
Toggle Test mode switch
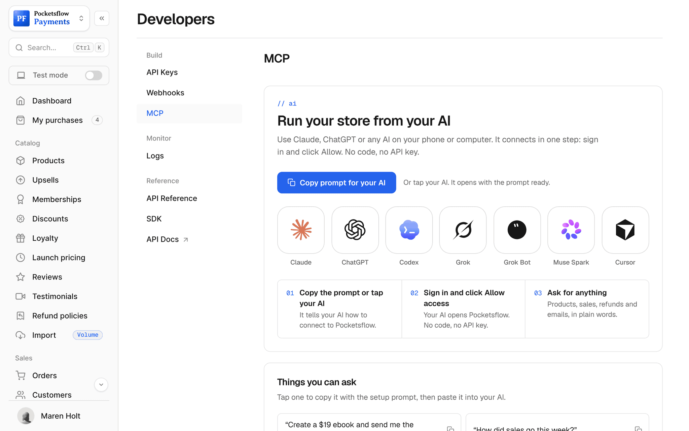94,75
